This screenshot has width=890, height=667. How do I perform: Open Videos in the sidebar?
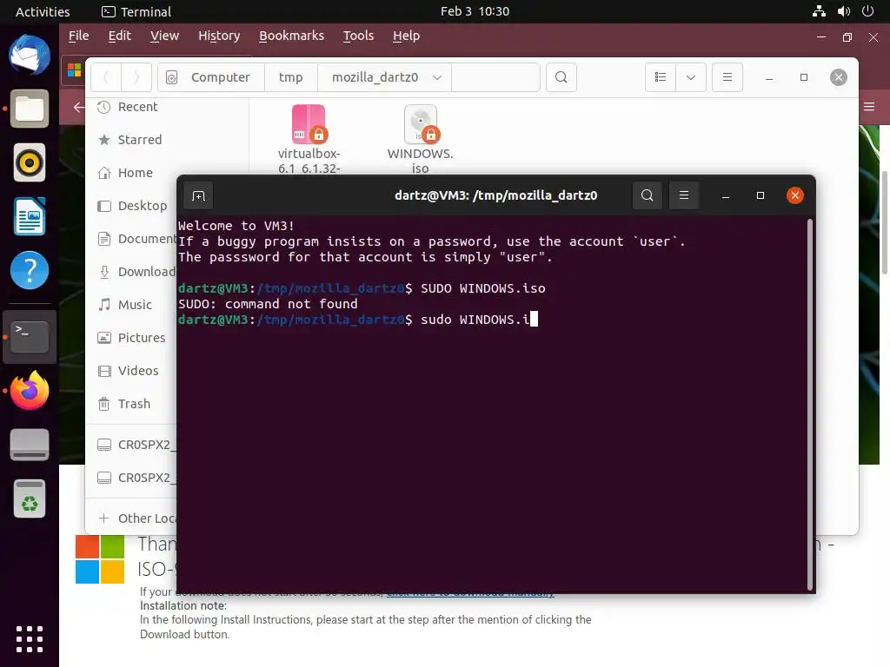[x=136, y=370]
